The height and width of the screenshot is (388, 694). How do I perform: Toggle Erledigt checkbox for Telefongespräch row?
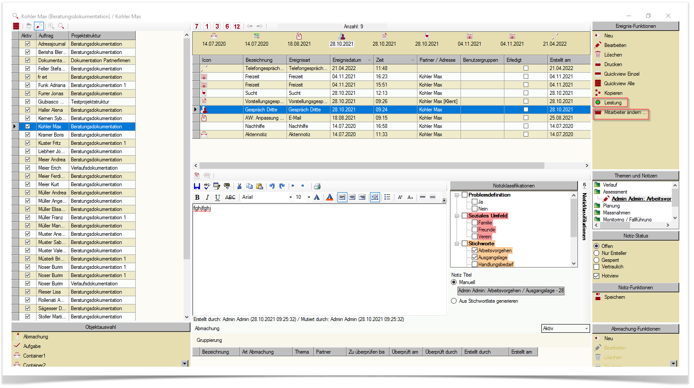(x=526, y=68)
